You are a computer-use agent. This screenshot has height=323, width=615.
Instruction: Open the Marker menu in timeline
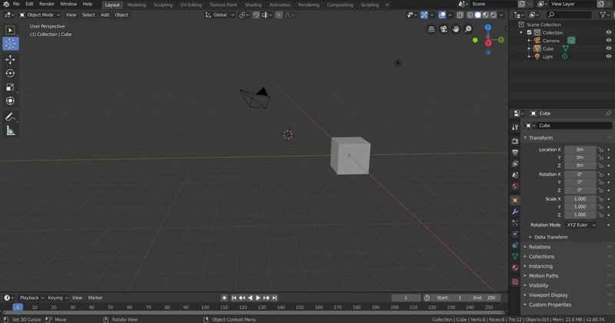click(x=95, y=298)
